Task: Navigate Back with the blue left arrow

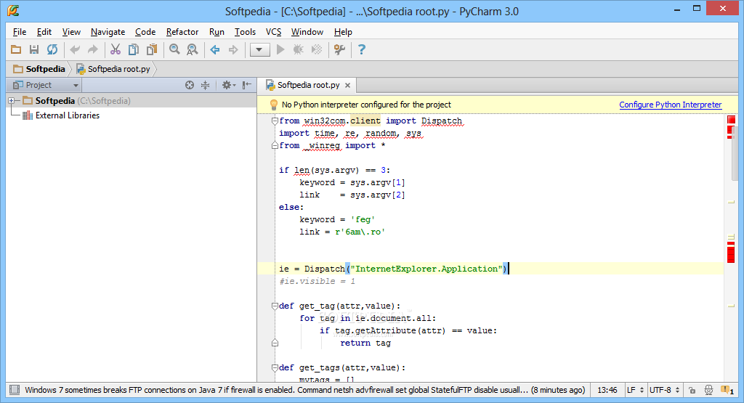Action: coord(215,49)
